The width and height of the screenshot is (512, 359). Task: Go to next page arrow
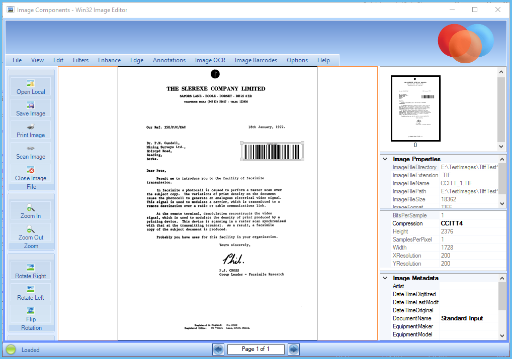pyautogui.click(x=293, y=349)
